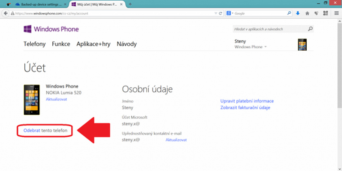Viewport: 342px width, 171px height.
Task: Focus the Hledat v aplikacích search field
Action: (x=270, y=29)
